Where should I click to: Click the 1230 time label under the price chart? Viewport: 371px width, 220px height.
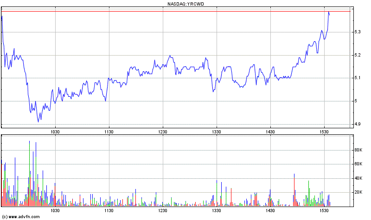(x=163, y=132)
